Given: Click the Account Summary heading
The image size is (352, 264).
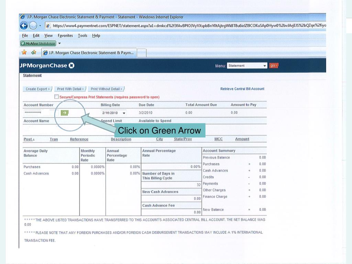Looking at the screenshot, I should point(219,151).
